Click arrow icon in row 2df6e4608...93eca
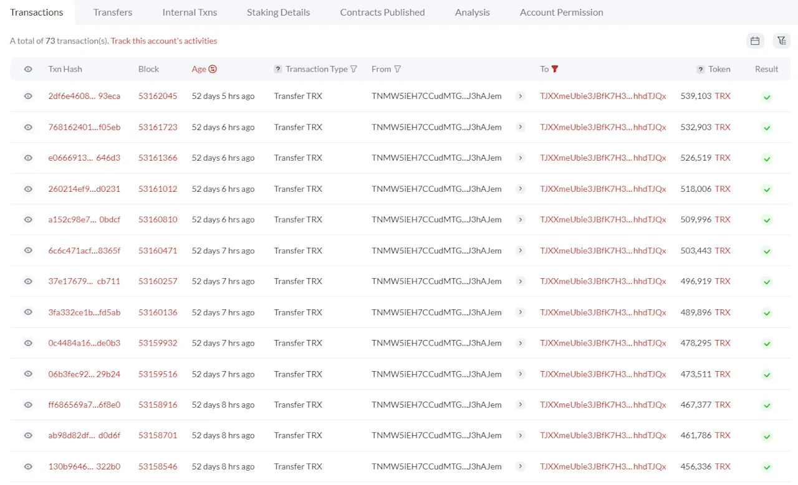 pos(521,96)
